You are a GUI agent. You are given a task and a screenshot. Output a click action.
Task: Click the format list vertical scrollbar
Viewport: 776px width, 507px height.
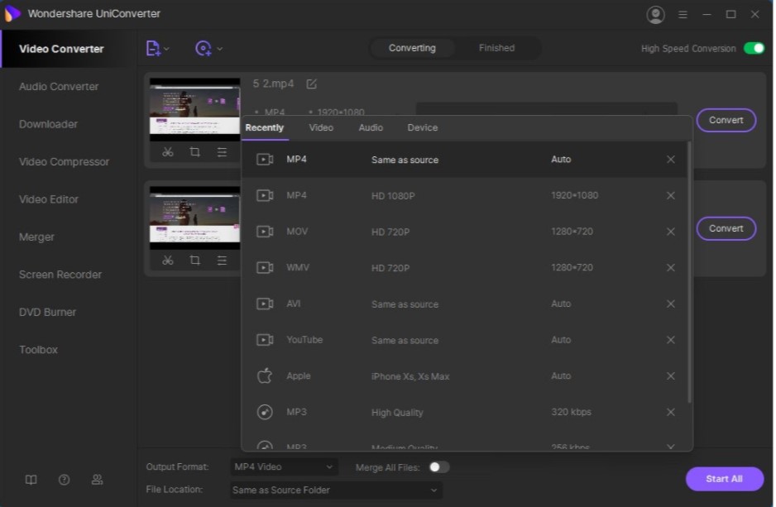pos(689,272)
